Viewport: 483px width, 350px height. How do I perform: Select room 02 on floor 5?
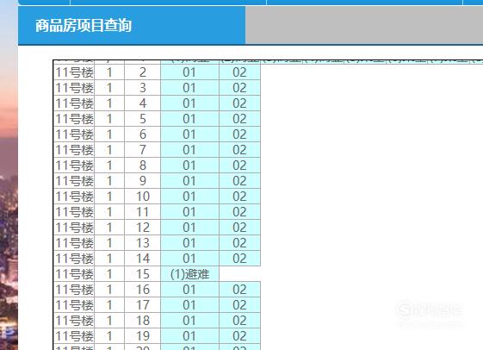coord(239,119)
